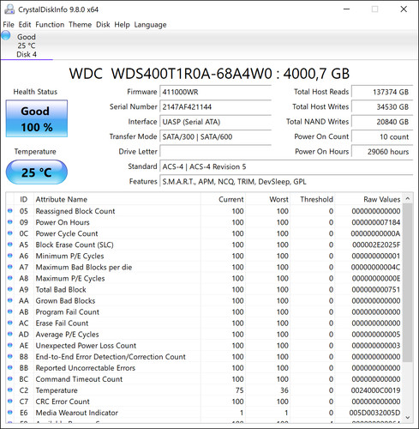Click the Features field
This screenshot has width=419, height=429.
(286, 182)
